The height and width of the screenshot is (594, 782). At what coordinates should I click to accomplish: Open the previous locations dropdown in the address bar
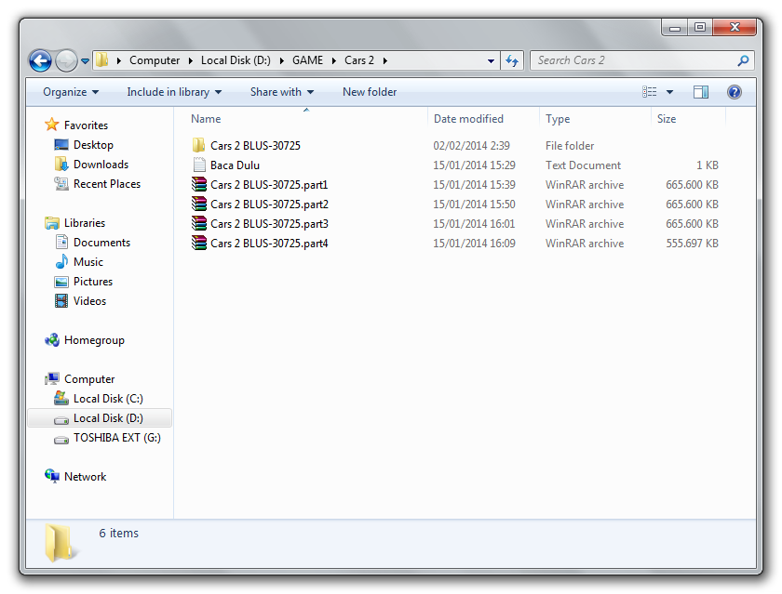tap(491, 60)
